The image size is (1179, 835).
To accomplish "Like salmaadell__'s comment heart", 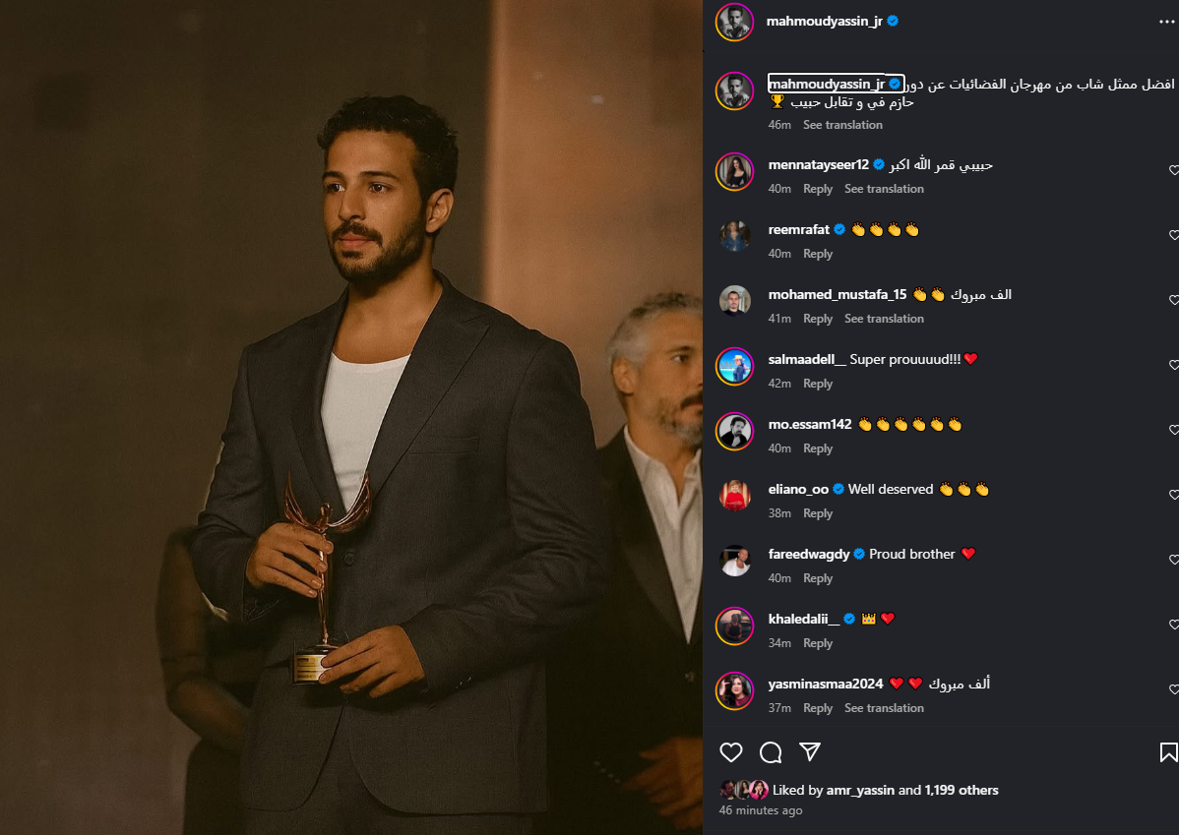I will (1174, 365).
